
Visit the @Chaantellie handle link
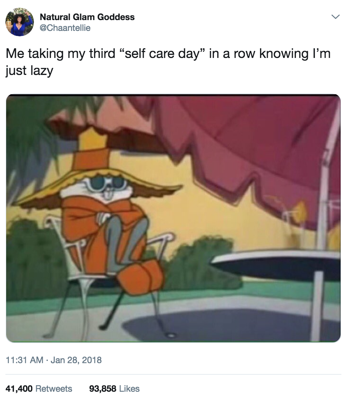coord(65,27)
